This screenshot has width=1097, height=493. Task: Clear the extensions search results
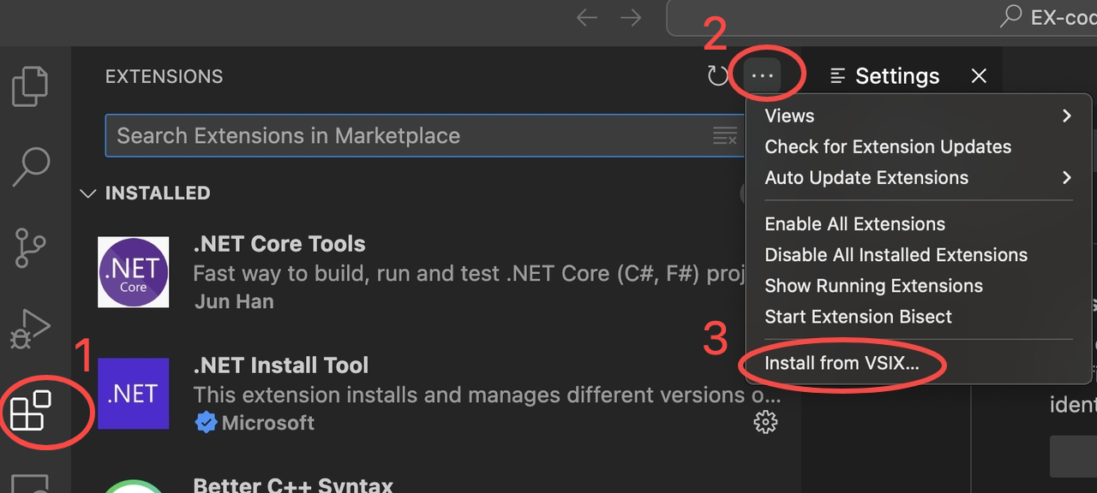pos(725,136)
